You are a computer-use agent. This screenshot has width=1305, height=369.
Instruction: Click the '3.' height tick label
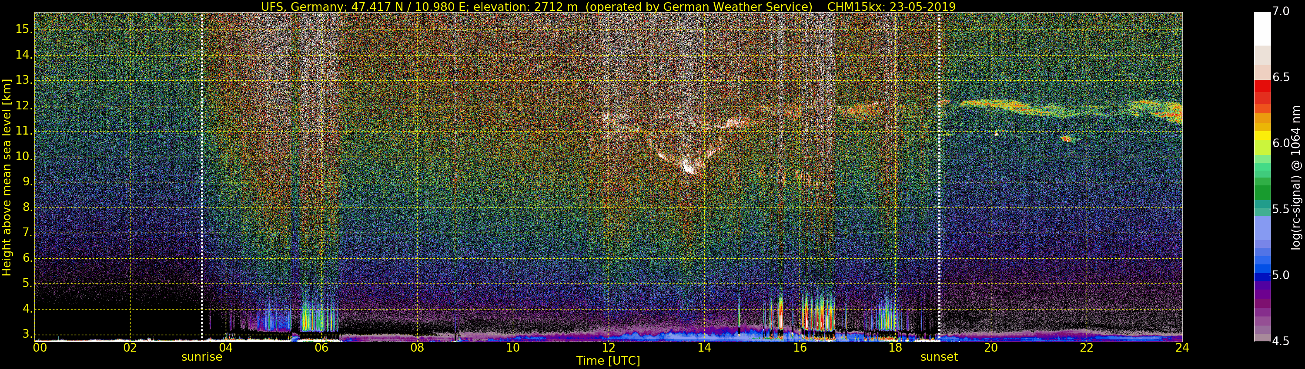pyautogui.click(x=27, y=334)
